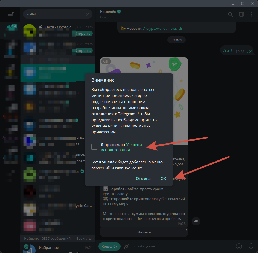The image size is (258, 253).
Task: Select the '19 мая' date badge
Action: [x=176, y=40]
